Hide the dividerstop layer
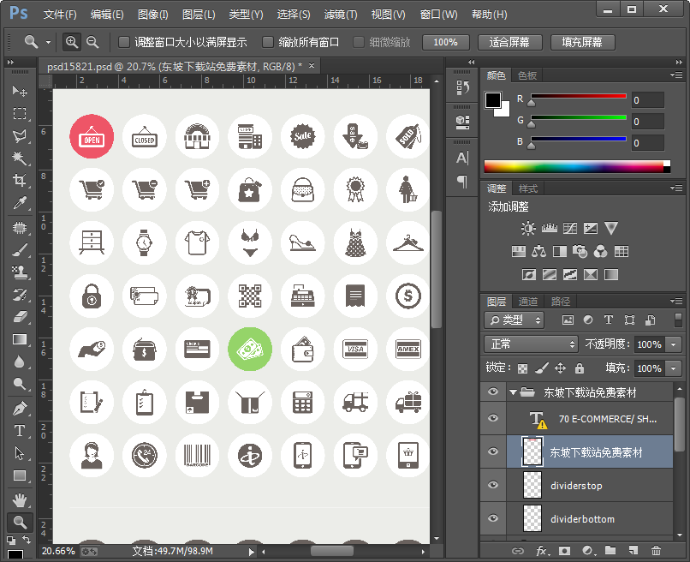 [492, 486]
